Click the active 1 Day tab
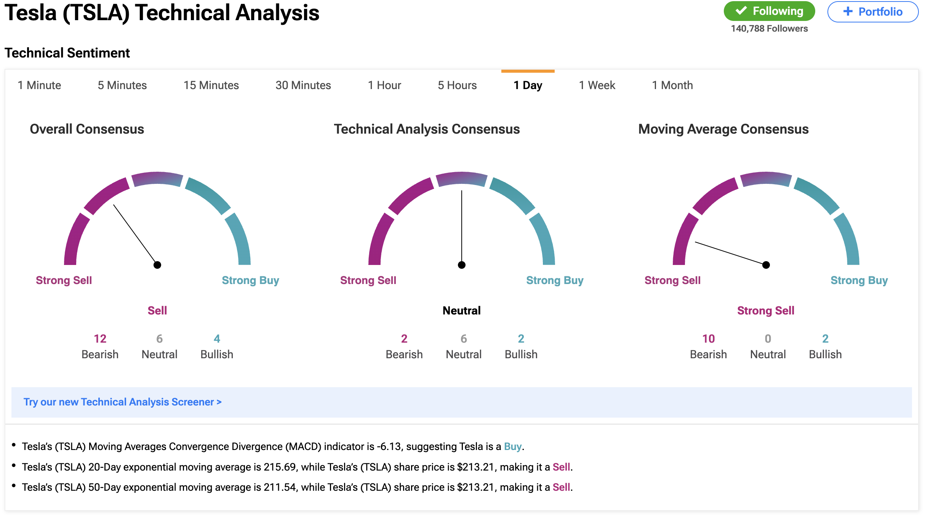The width and height of the screenshot is (928, 517). point(528,85)
